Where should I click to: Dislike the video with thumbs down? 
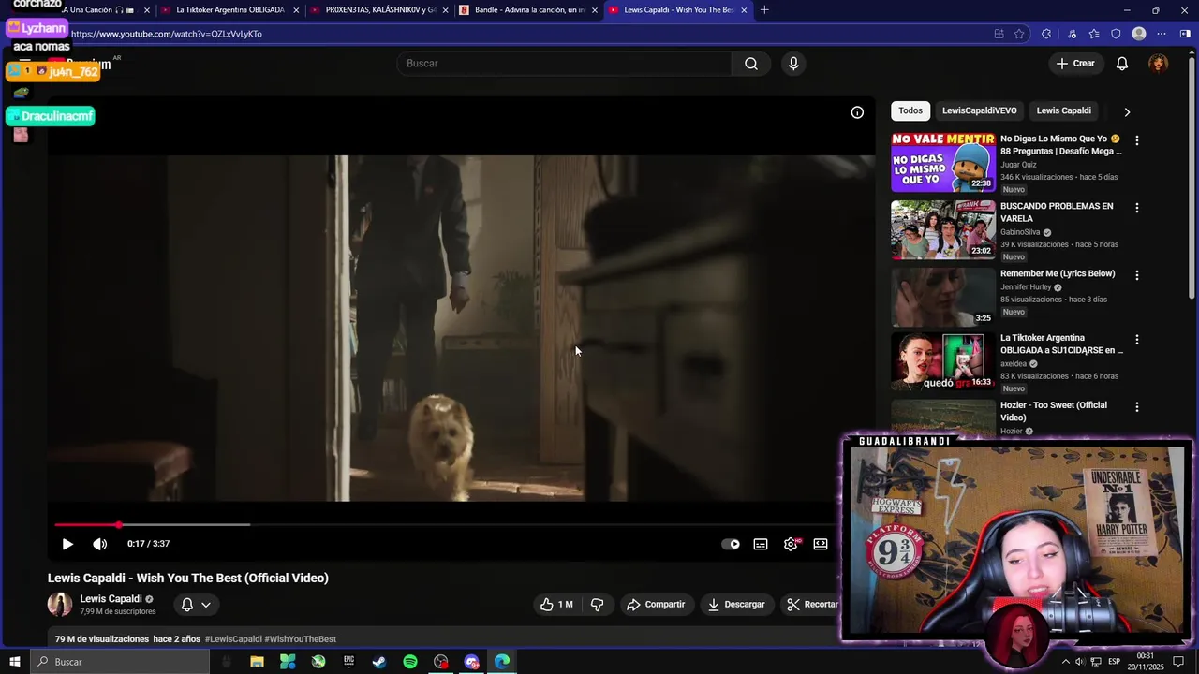pos(598,605)
